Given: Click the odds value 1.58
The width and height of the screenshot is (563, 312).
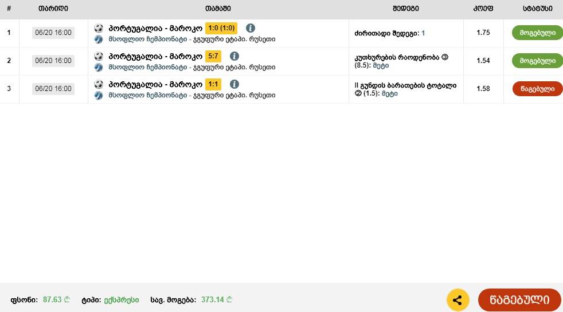Looking at the screenshot, I should pyautogui.click(x=483, y=89).
